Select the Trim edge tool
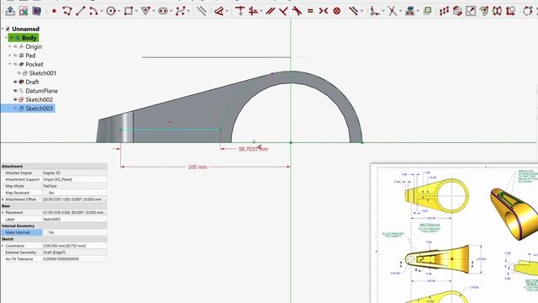The height and width of the screenshot is (303, 538). pos(392,11)
